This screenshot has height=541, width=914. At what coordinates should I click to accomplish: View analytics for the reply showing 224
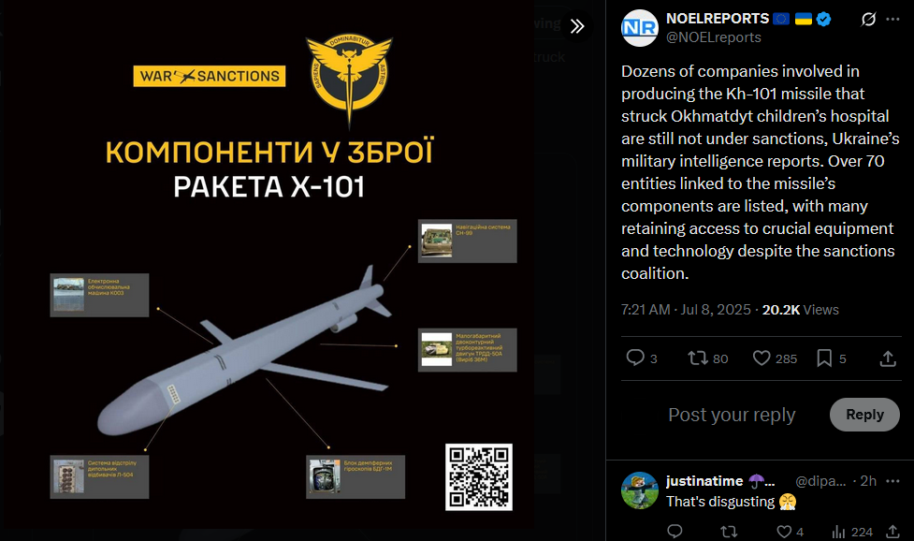[x=838, y=531]
